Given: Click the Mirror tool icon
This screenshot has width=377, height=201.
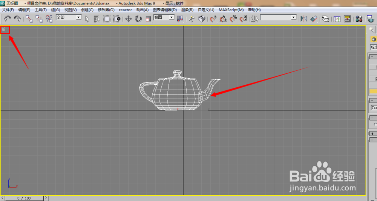Looking at the screenshot, I should [x=304, y=19].
